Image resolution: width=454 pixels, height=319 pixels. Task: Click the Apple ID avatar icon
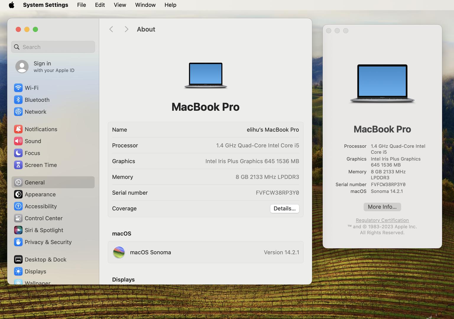(22, 66)
